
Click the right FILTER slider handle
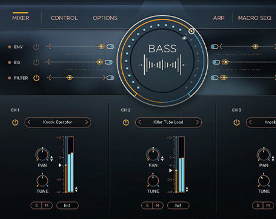(224, 78)
